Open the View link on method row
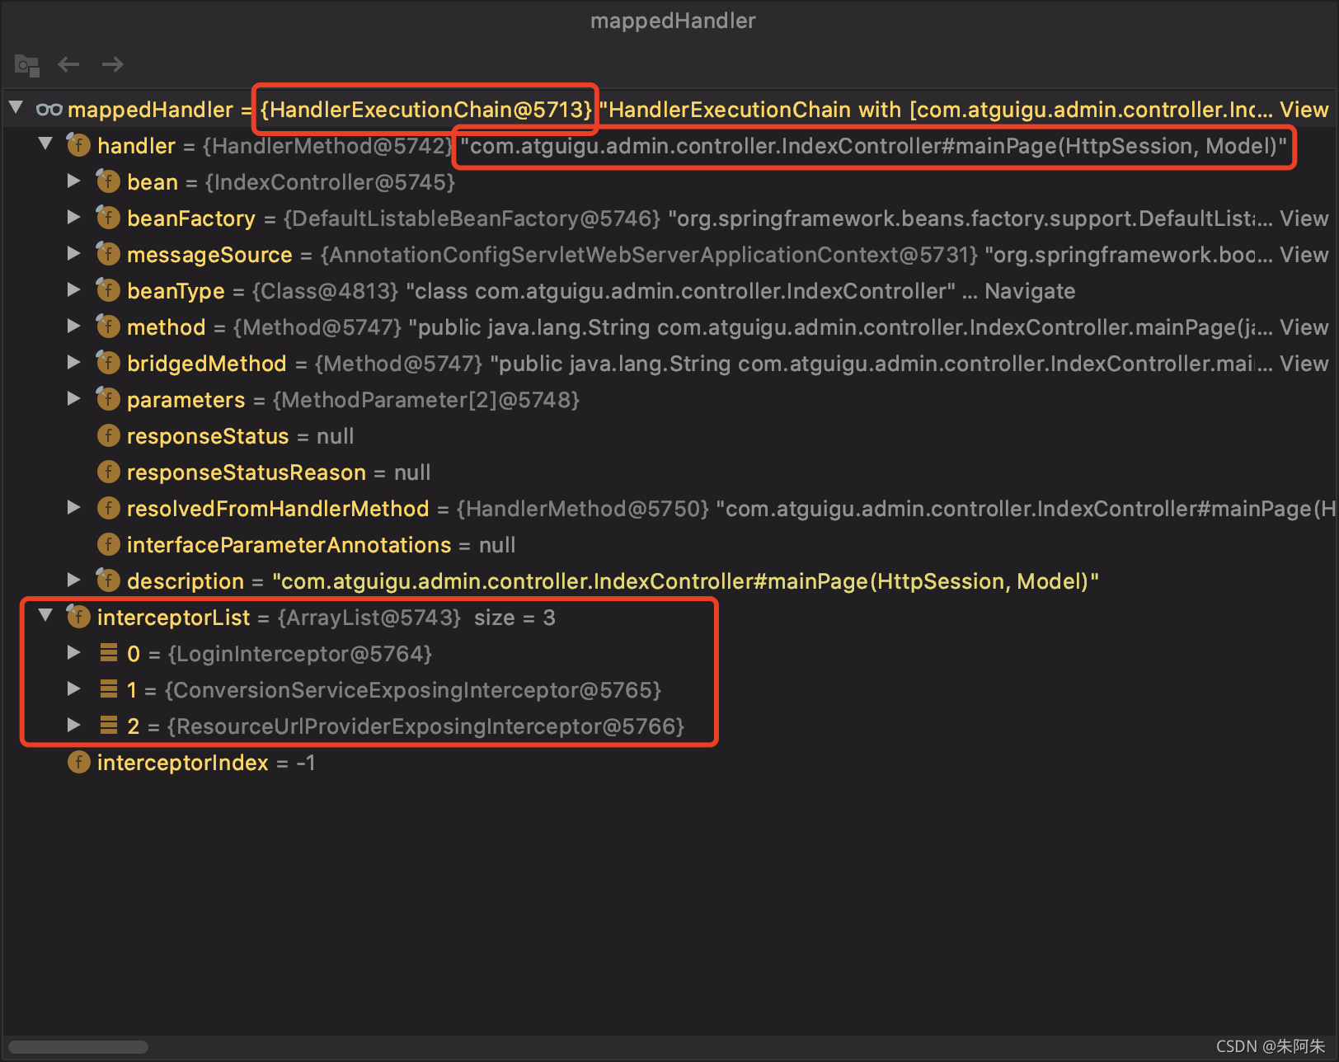This screenshot has width=1339, height=1062. coord(1304,327)
